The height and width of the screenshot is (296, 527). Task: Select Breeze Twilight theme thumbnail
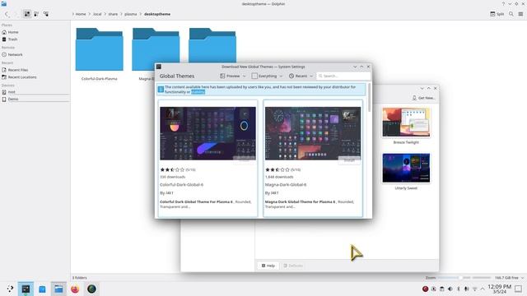406,123
